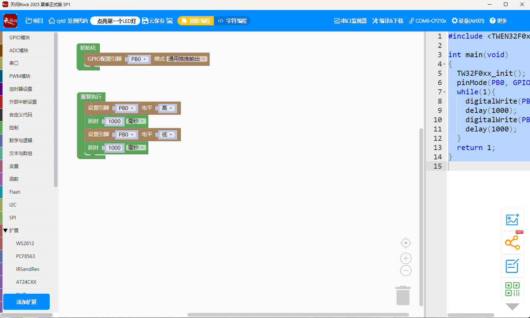Click the add-image icon in right panel
The width and height of the screenshot is (530, 318).
512,219
